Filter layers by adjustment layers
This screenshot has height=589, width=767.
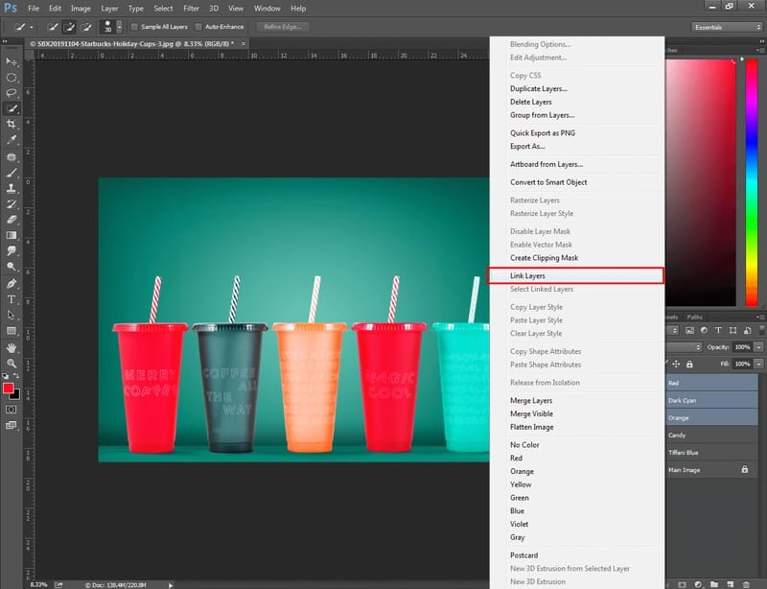click(704, 331)
